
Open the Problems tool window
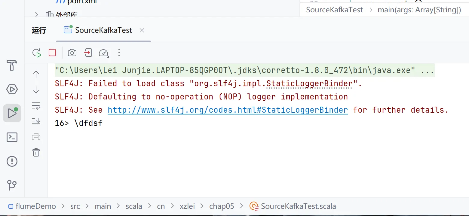click(12, 161)
